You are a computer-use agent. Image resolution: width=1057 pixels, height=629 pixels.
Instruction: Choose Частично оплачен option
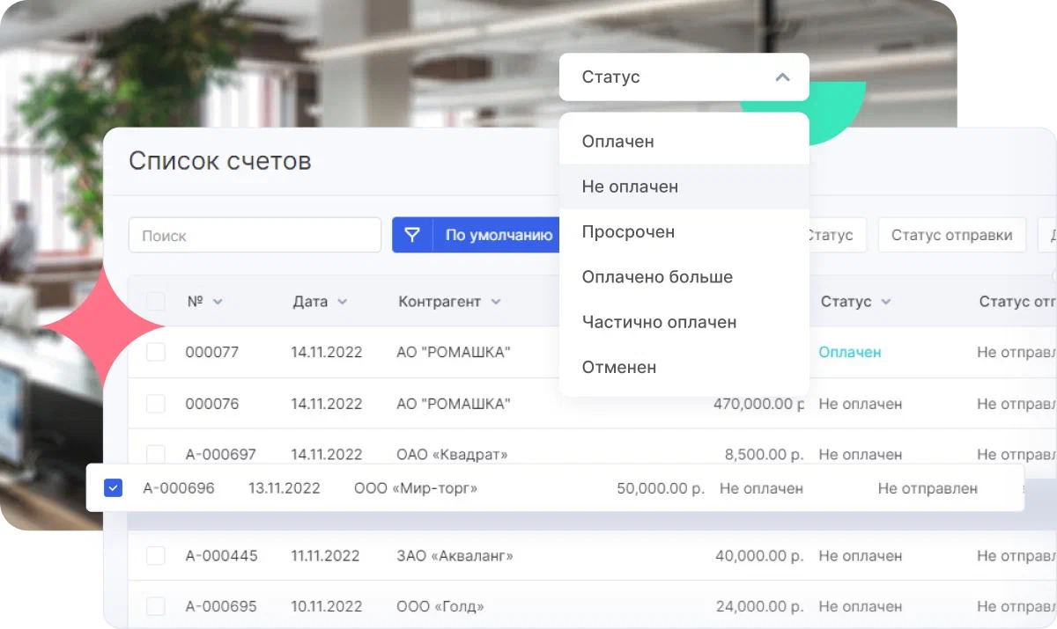pyautogui.click(x=659, y=322)
